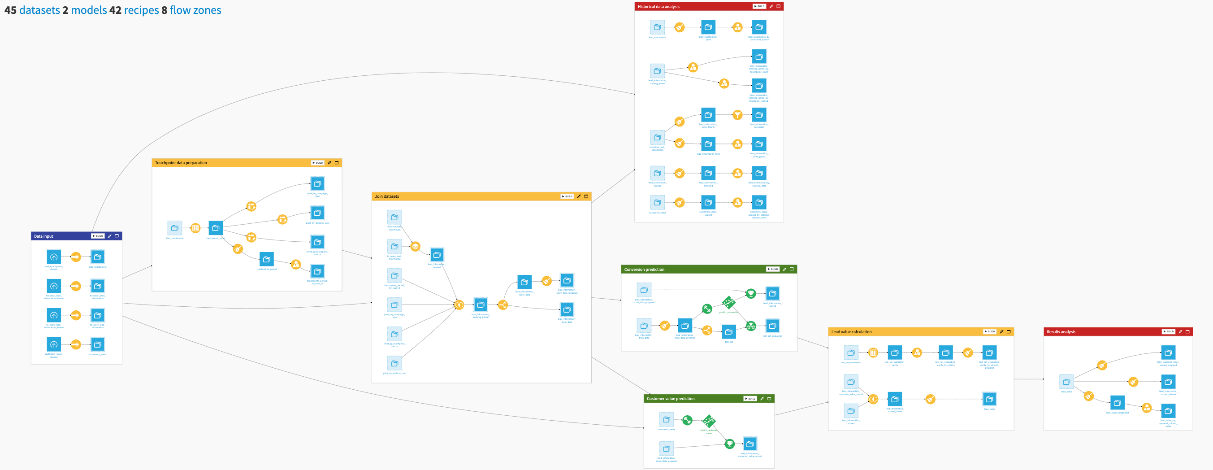
Task: Select the sync recipe feeding customers_value in Data input
Action: [x=76, y=345]
